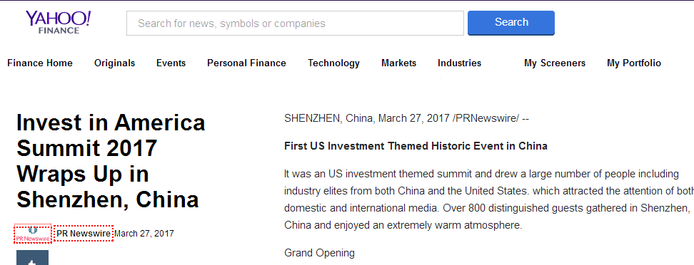Click the PR Newswire author link

84,233
